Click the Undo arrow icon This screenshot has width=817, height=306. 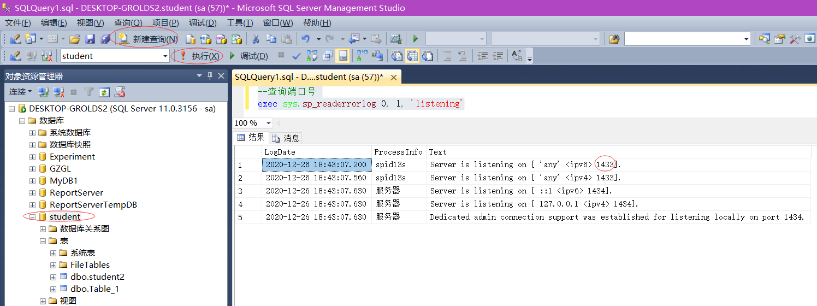pyautogui.click(x=306, y=39)
